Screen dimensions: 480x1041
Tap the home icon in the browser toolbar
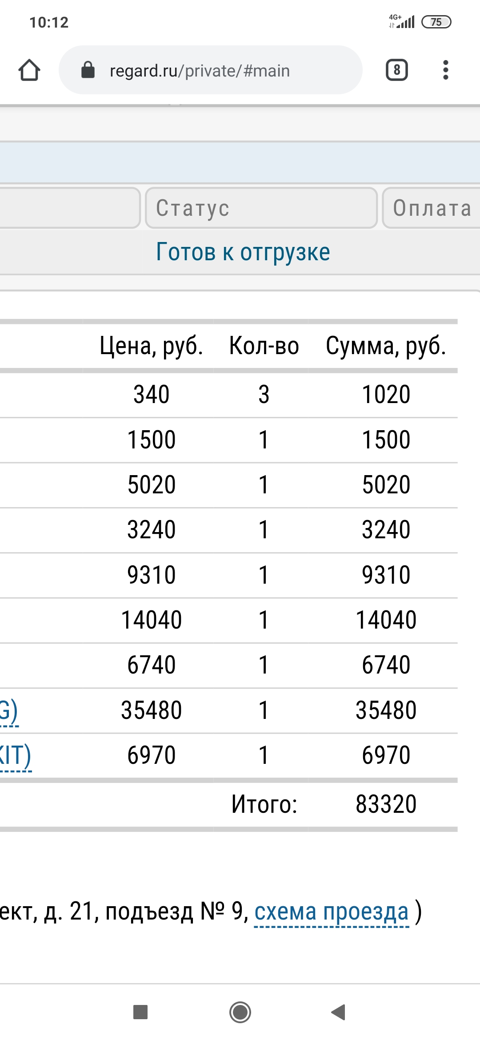coord(29,69)
